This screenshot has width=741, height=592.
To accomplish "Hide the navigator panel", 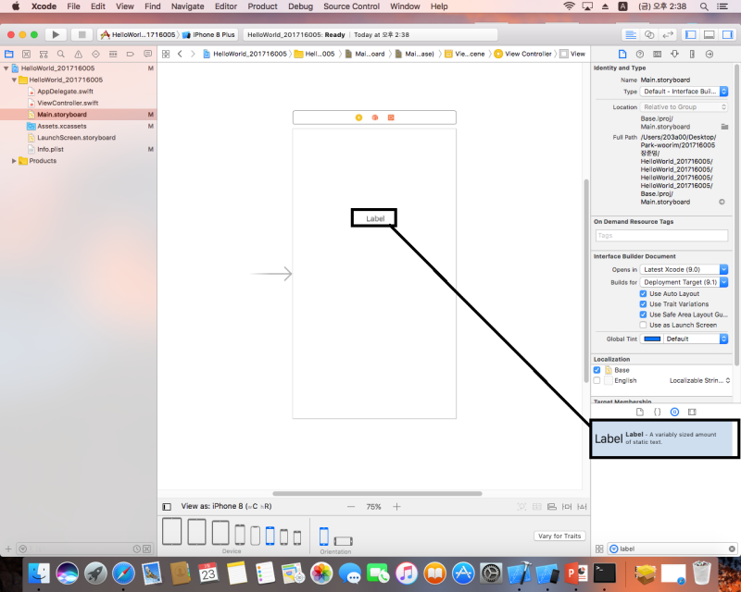I will pos(691,34).
